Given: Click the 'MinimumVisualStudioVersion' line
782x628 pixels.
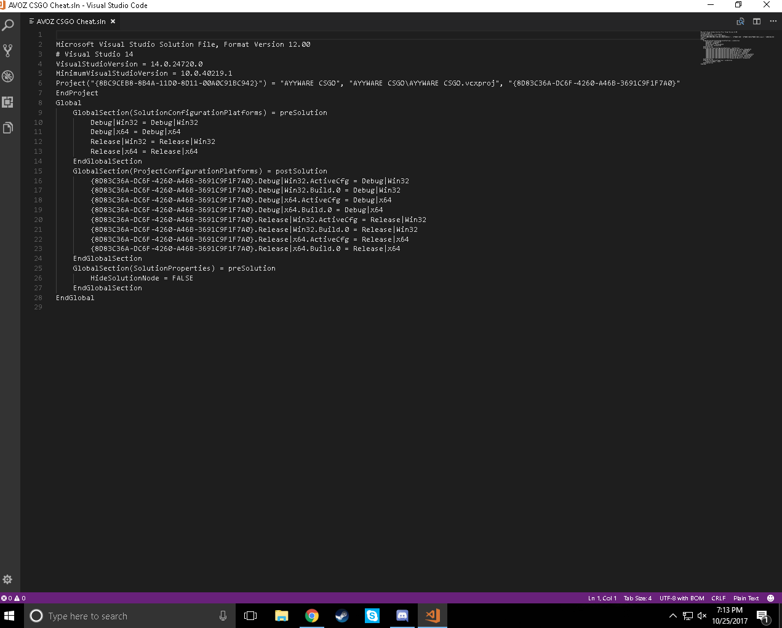Looking at the screenshot, I should point(144,73).
